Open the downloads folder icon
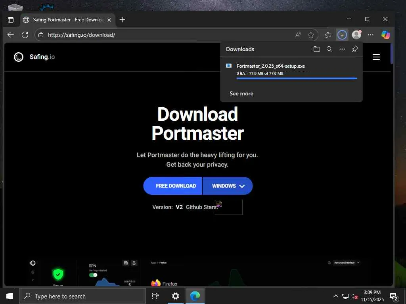 point(316,49)
